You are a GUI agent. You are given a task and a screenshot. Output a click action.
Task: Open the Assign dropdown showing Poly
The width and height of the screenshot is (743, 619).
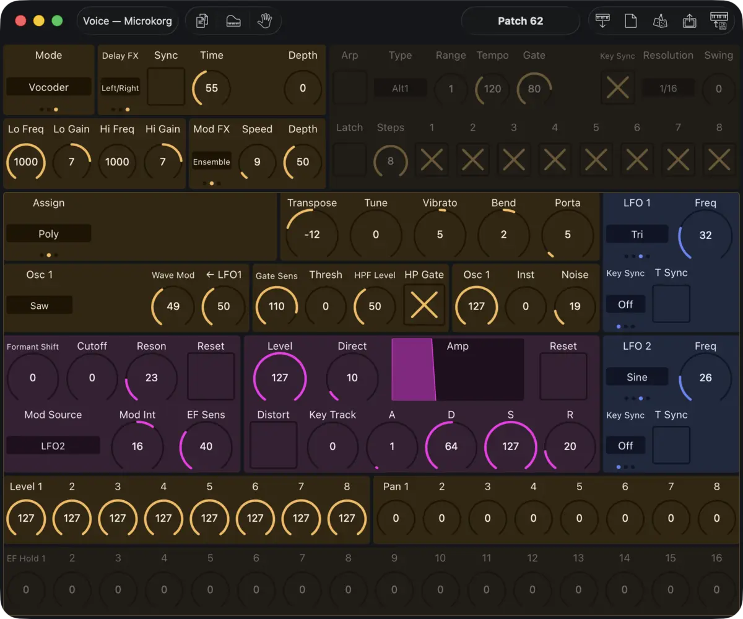point(48,234)
